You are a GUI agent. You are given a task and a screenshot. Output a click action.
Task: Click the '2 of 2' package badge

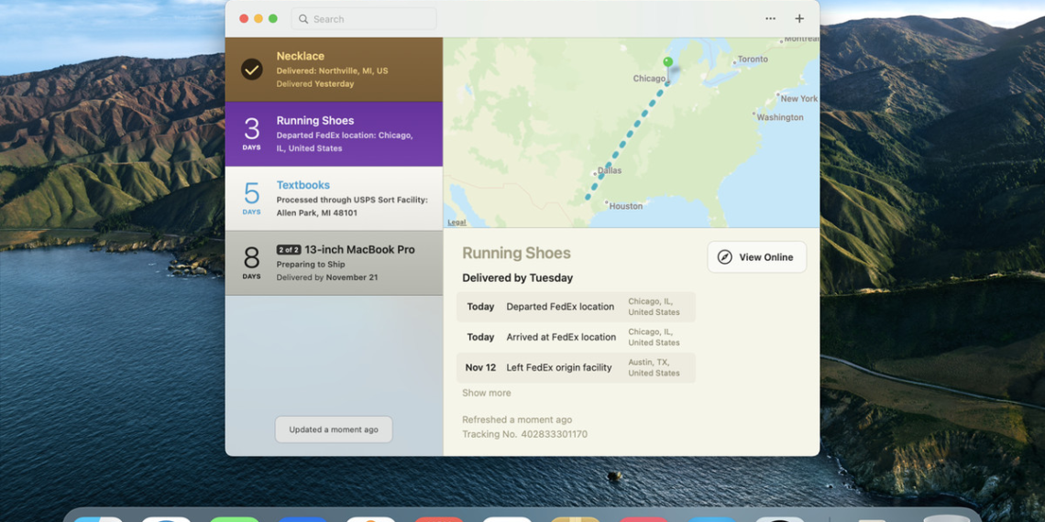click(x=289, y=250)
